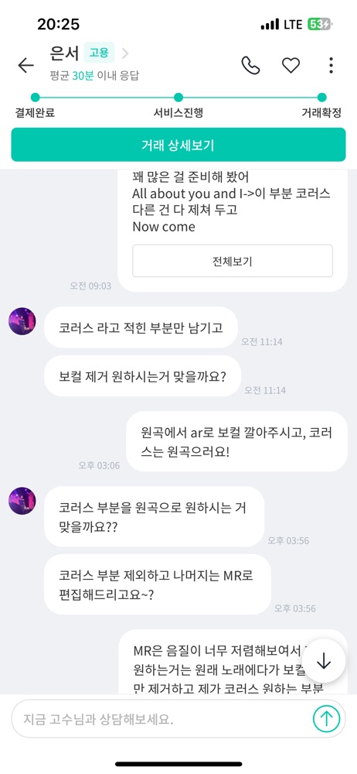Expand full message with 전체보기

(233, 261)
